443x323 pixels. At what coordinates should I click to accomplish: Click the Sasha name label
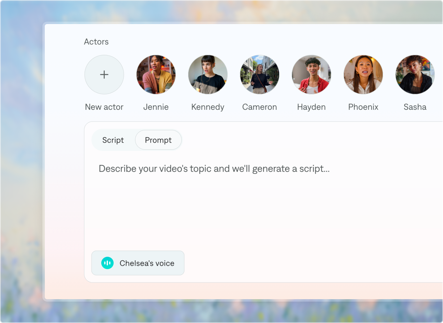tap(415, 107)
